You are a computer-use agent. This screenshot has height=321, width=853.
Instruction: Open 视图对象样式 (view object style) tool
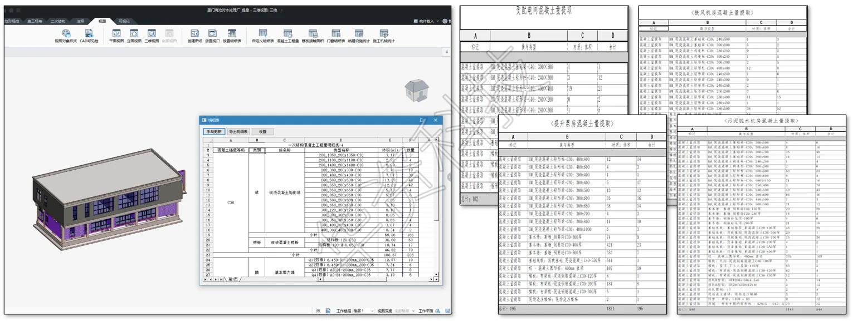click(x=66, y=37)
